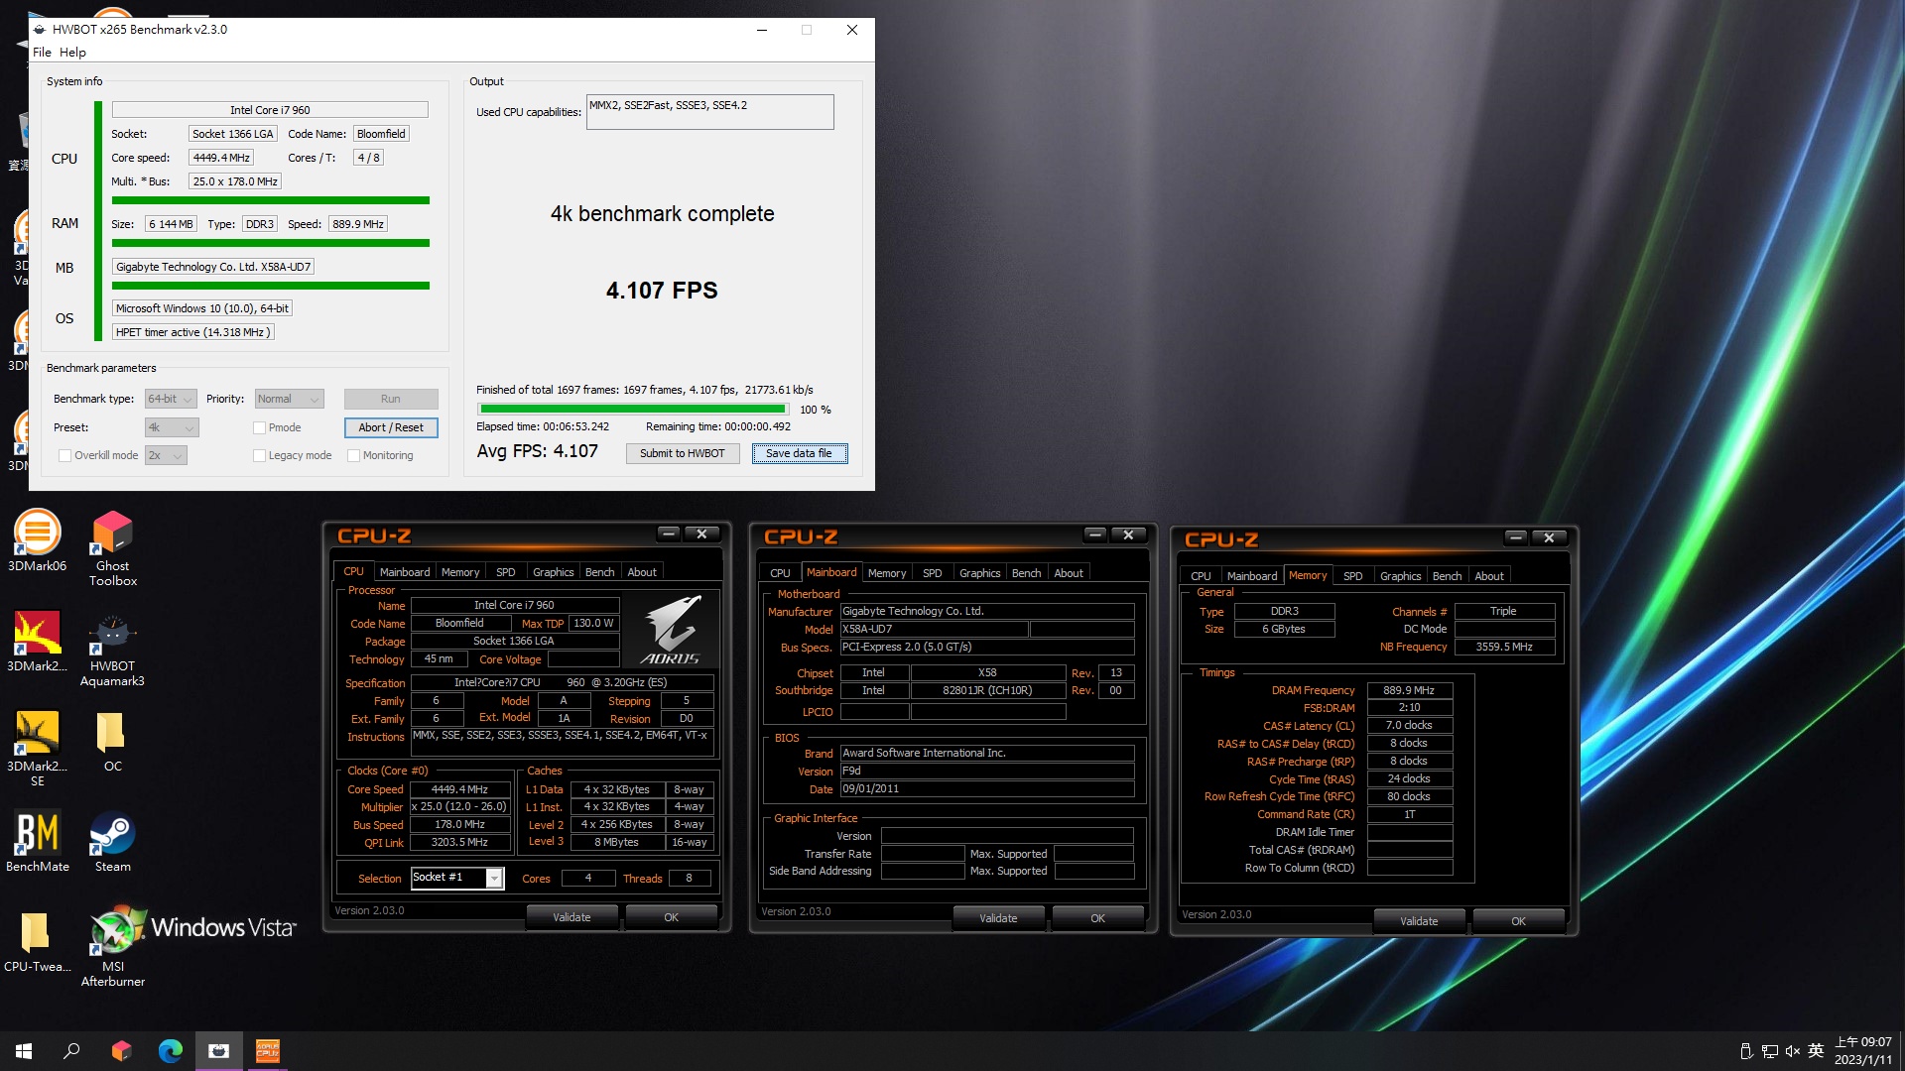Click the Run button
Image resolution: width=1905 pixels, height=1071 pixels.
pyautogui.click(x=391, y=399)
